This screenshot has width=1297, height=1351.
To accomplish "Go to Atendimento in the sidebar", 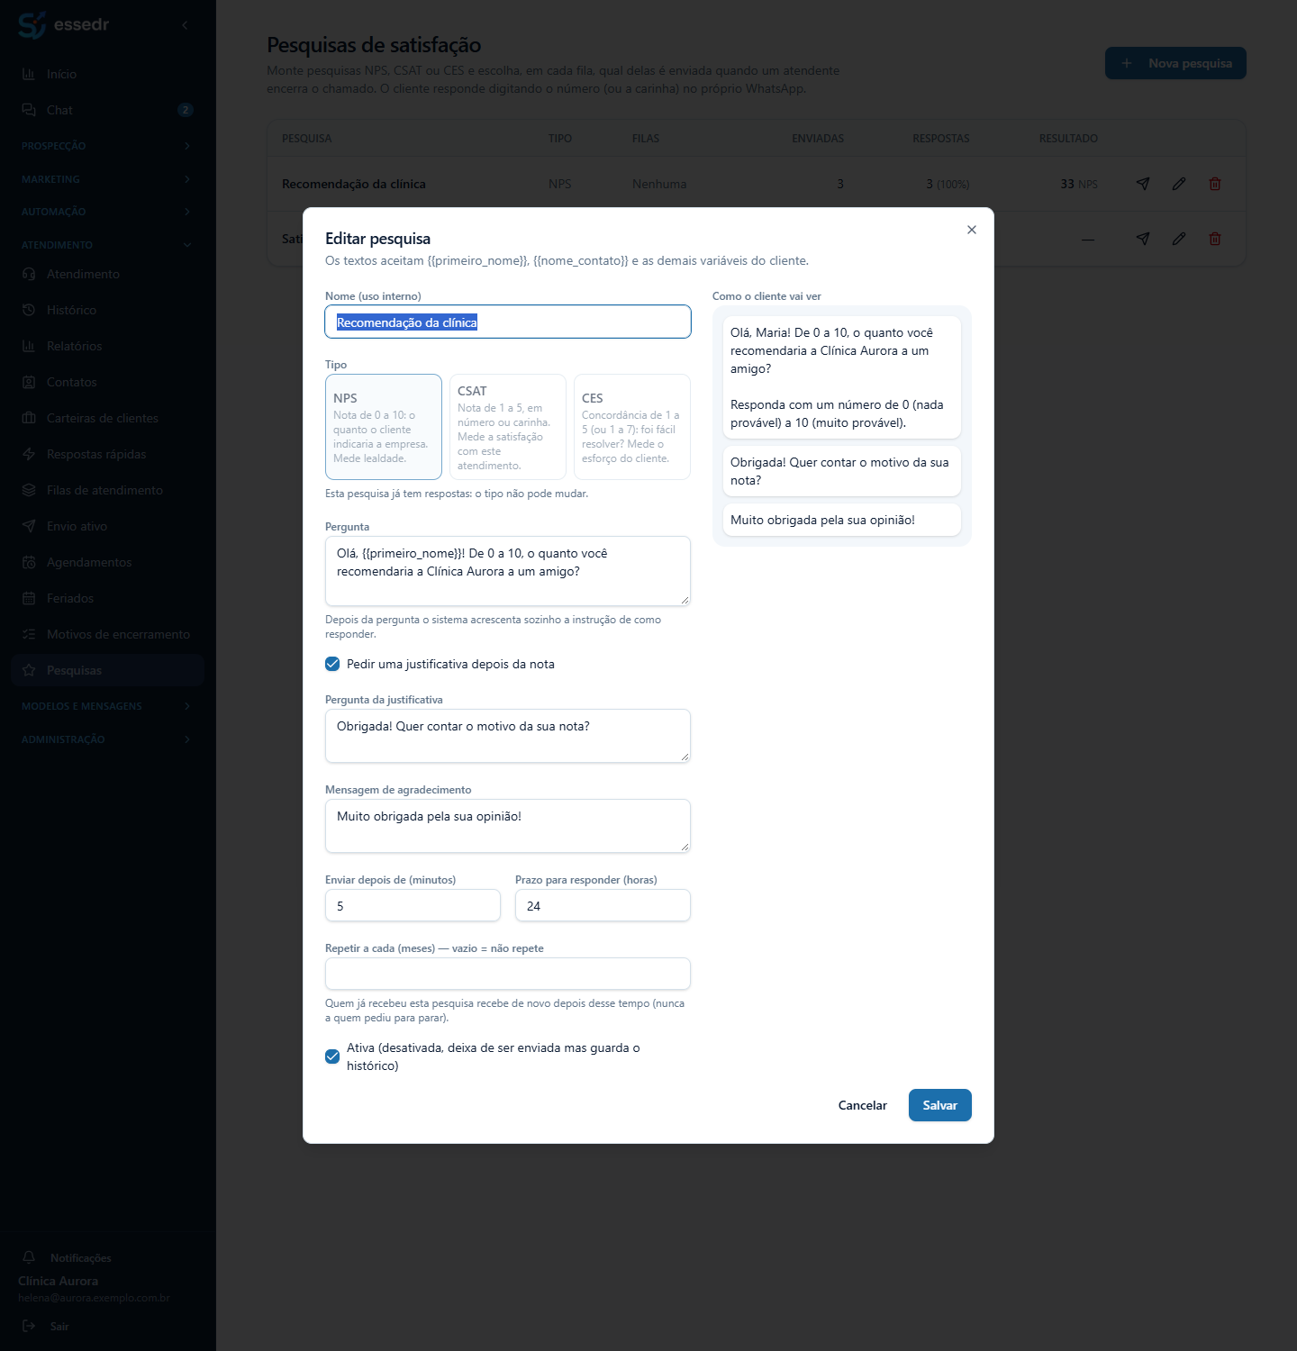I will point(108,274).
